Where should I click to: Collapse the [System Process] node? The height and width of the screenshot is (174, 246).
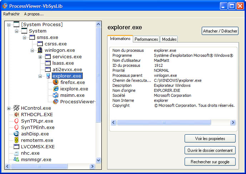(x=9, y=25)
